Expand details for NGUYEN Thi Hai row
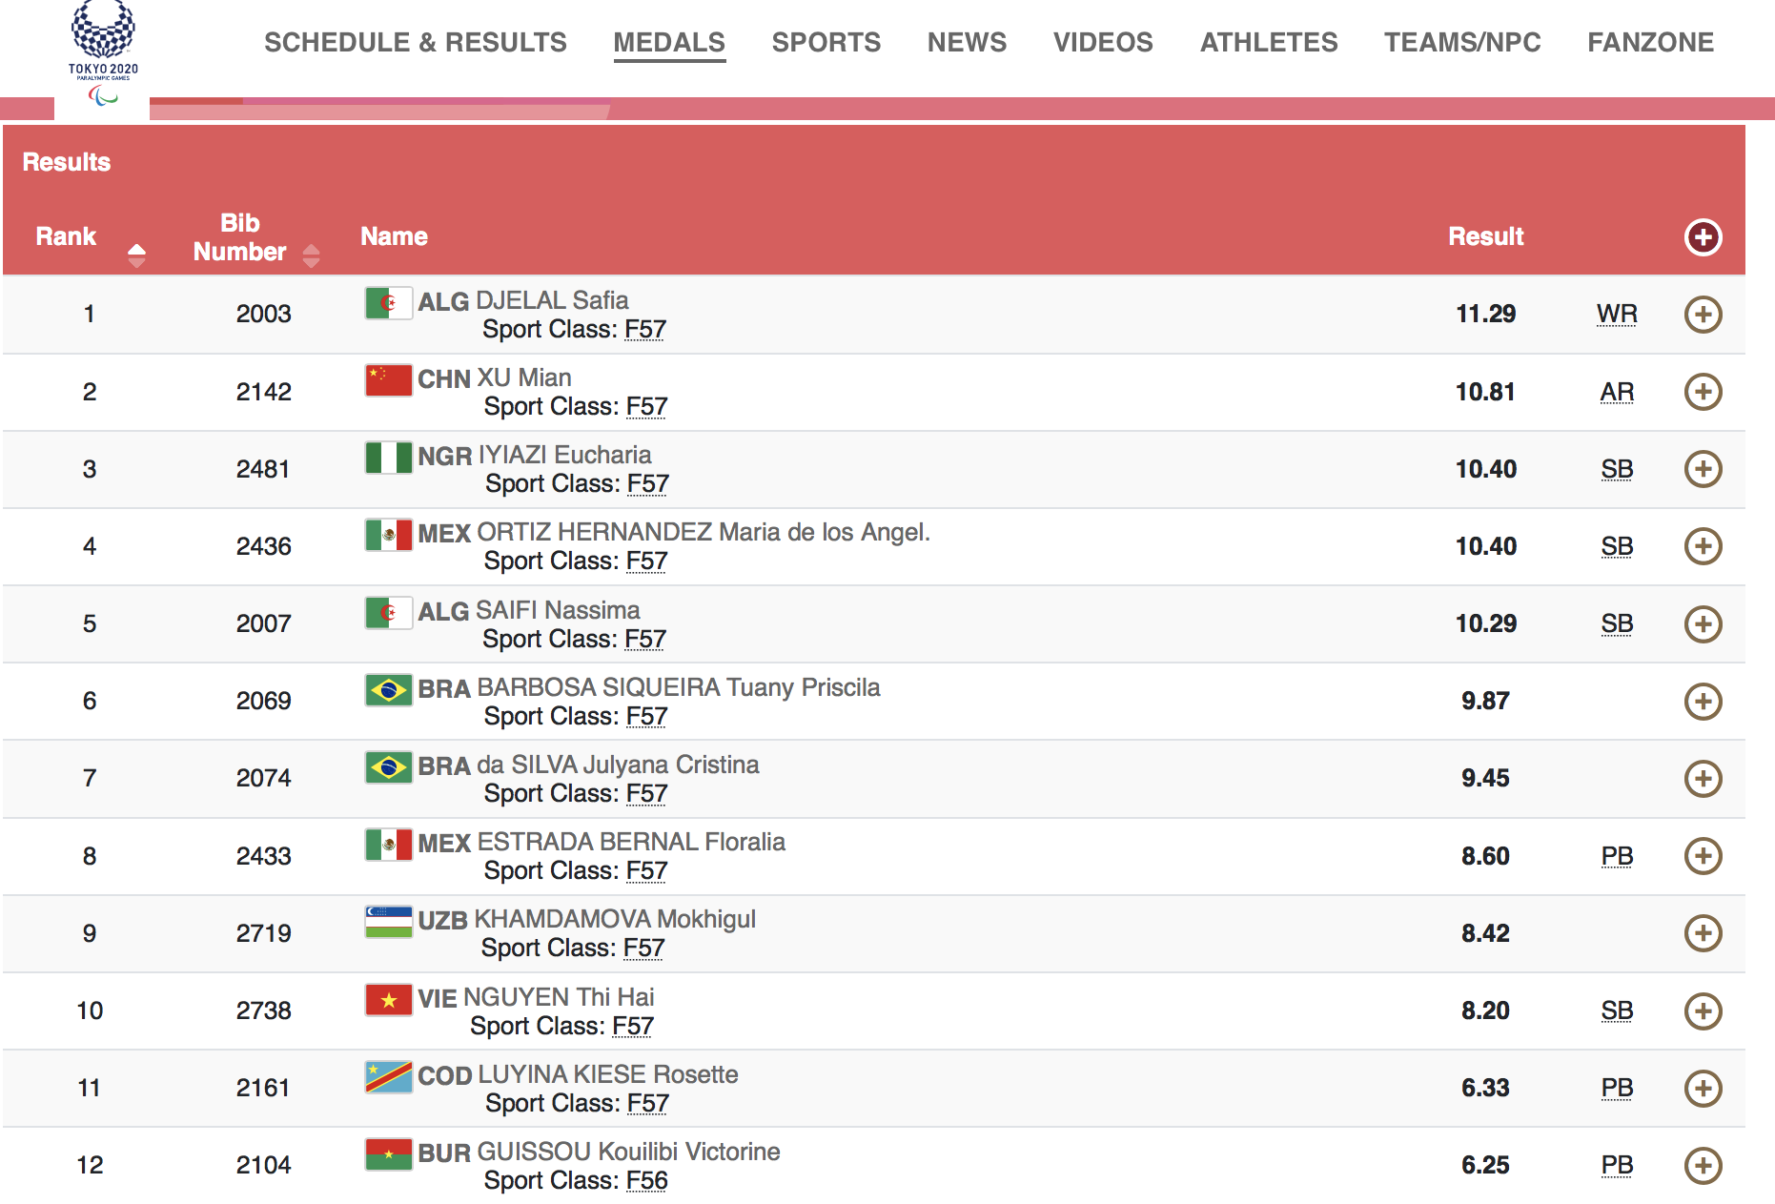Image resolution: width=1775 pixels, height=1204 pixels. (x=1703, y=1011)
